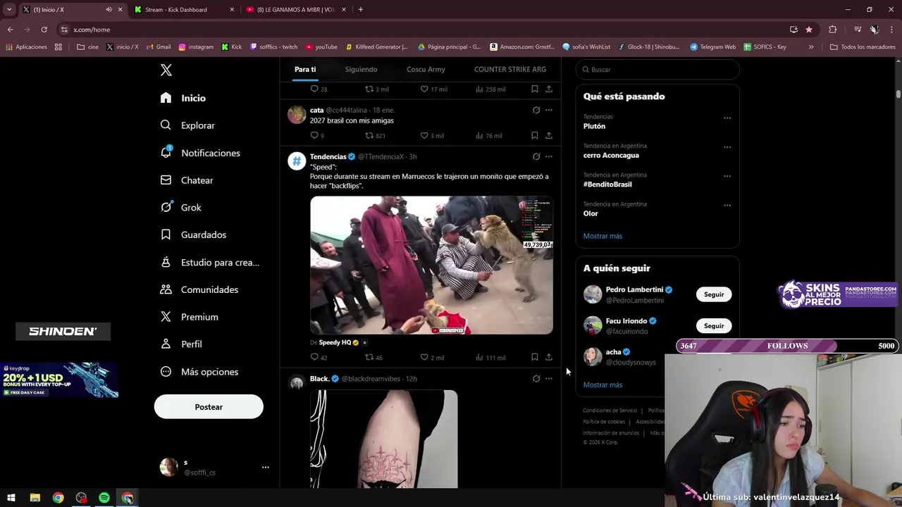Open Explorar from the sidebar
This screenshot has height=507, width=902.
(187, 125)
